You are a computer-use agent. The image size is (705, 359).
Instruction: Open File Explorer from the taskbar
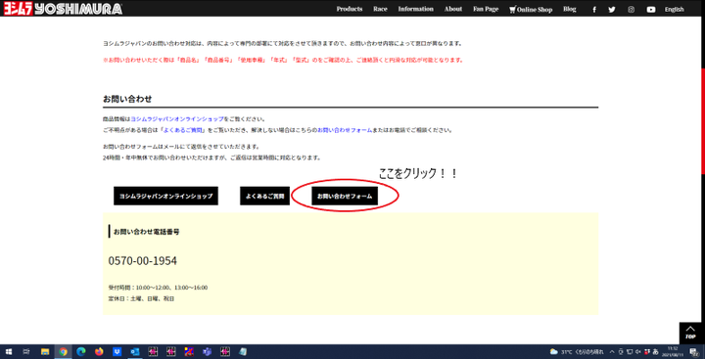[45, 351]
